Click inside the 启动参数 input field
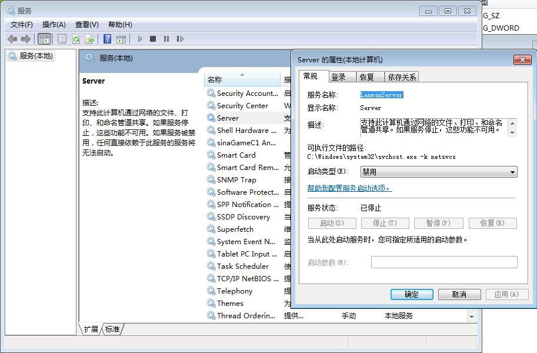 point(444,262)
